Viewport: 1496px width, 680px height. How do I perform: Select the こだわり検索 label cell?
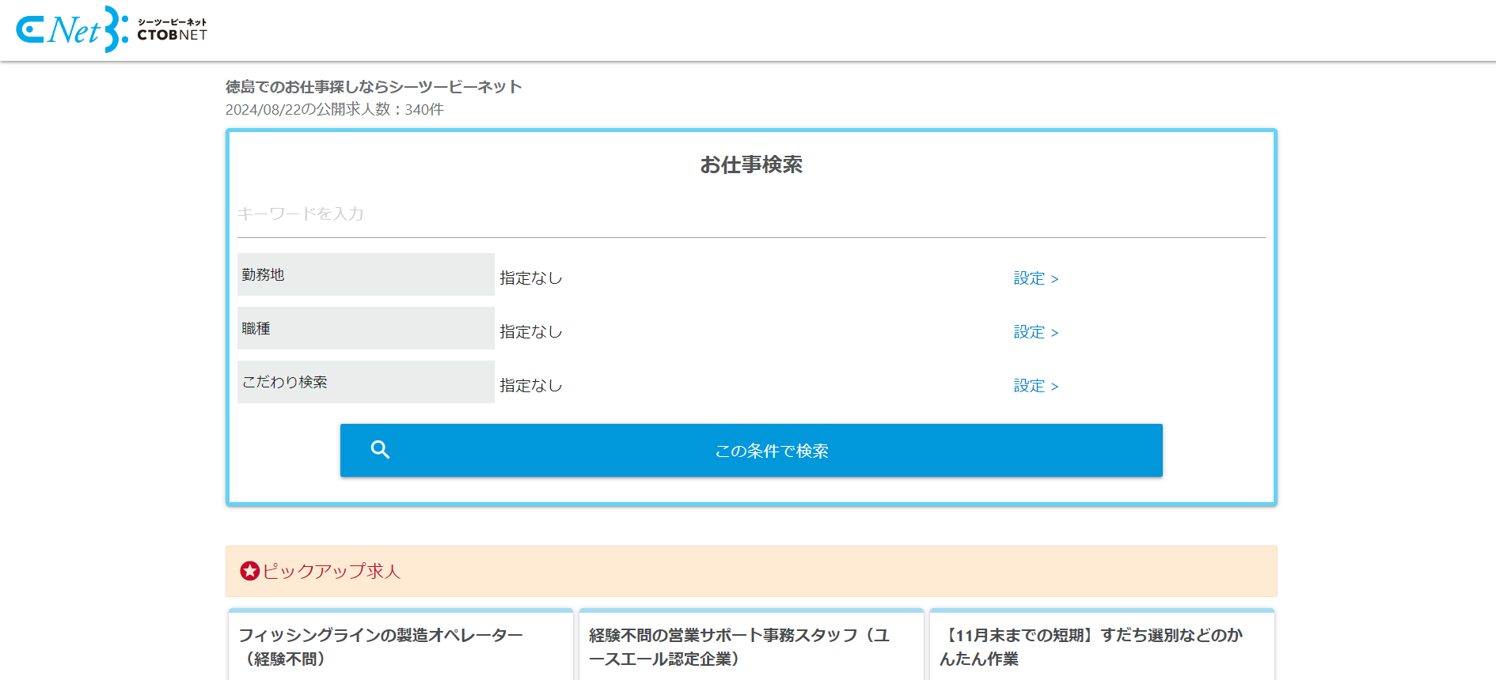click(365, 382)
